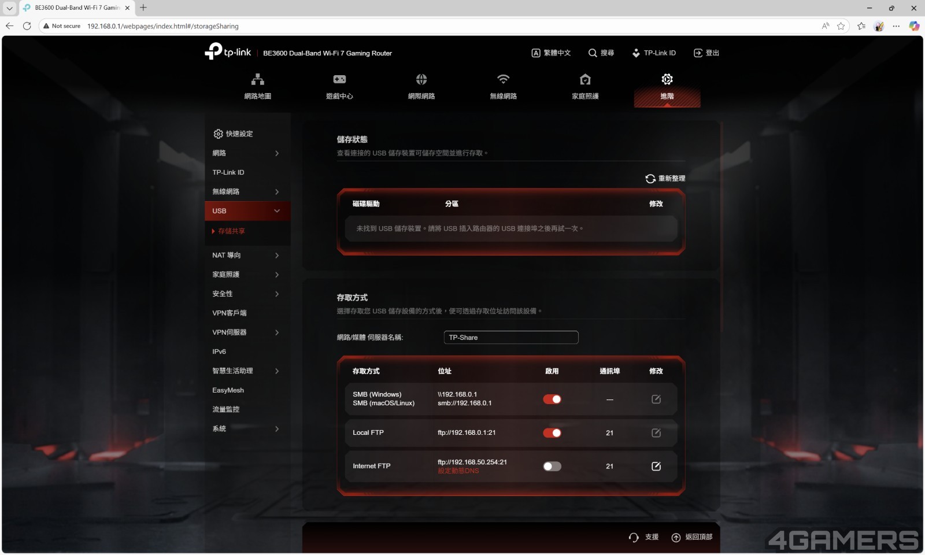Click the 重新整理 refresh icon

(x=650, y=179)
